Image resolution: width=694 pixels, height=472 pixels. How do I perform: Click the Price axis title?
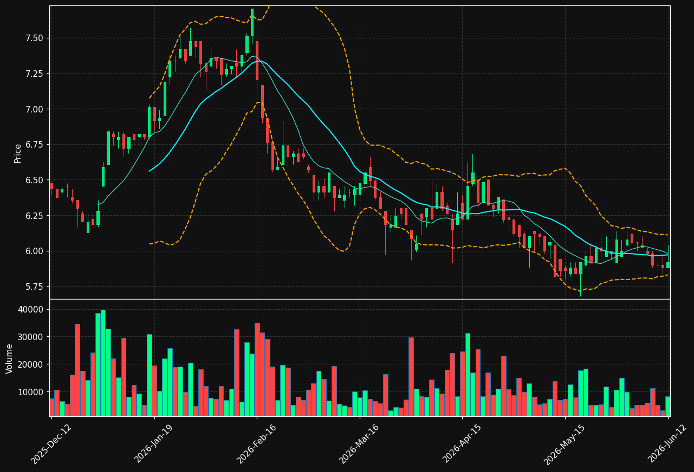(18, 153)
